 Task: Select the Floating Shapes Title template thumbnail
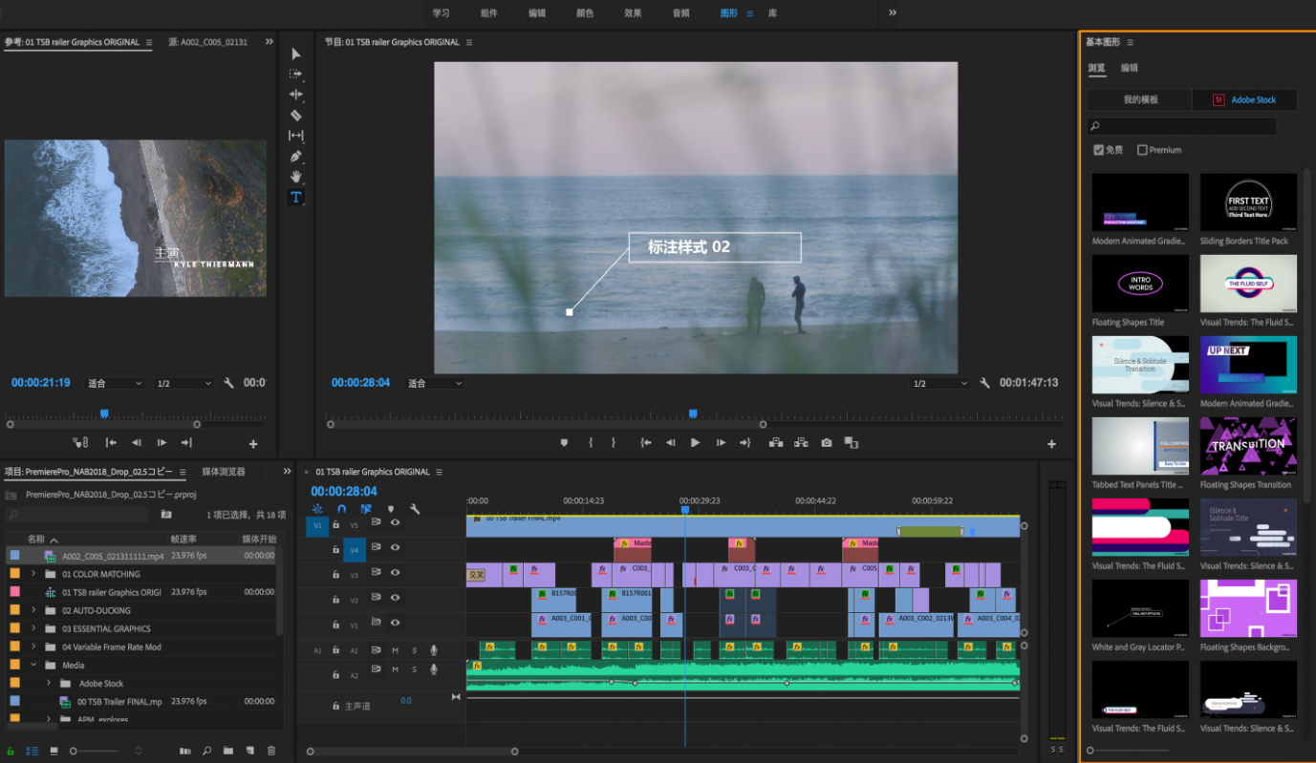(1140, 284)
